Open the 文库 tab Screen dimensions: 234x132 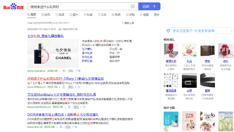tap(102, 15)
